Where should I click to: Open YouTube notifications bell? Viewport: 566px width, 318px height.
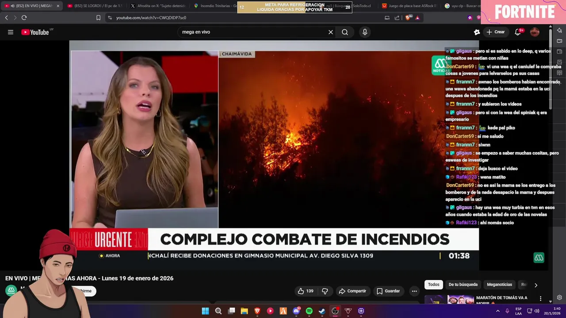point(518,32)
